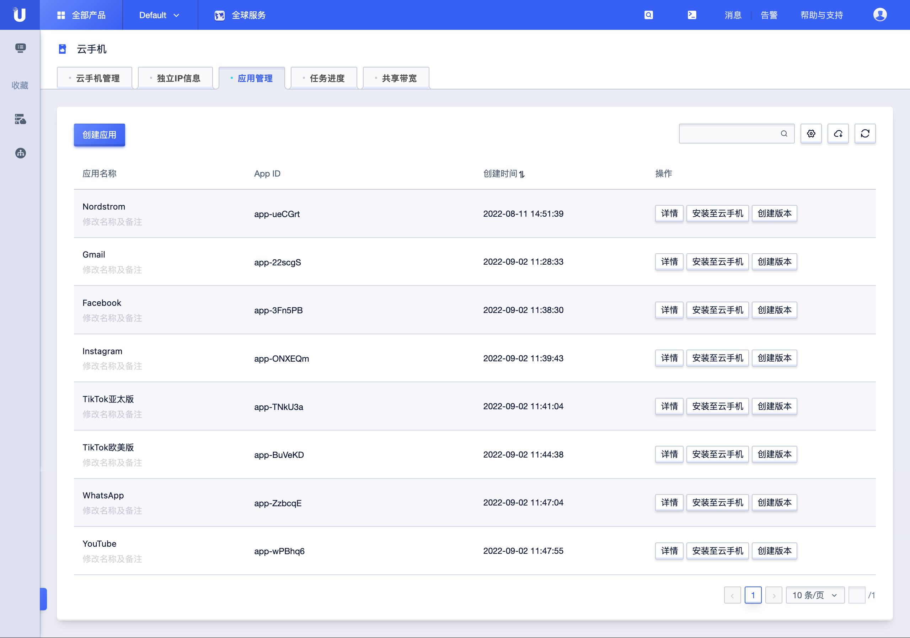Click 修改名称及备注 under YouTube
Screen dimensions: 910x638
click(x=112, y=559)
